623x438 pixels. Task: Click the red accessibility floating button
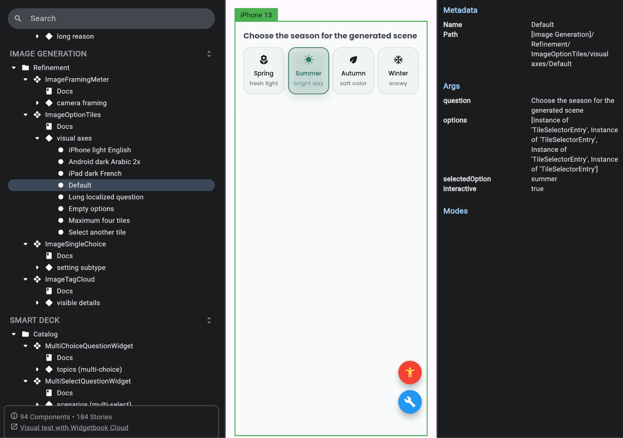[410, 372]
